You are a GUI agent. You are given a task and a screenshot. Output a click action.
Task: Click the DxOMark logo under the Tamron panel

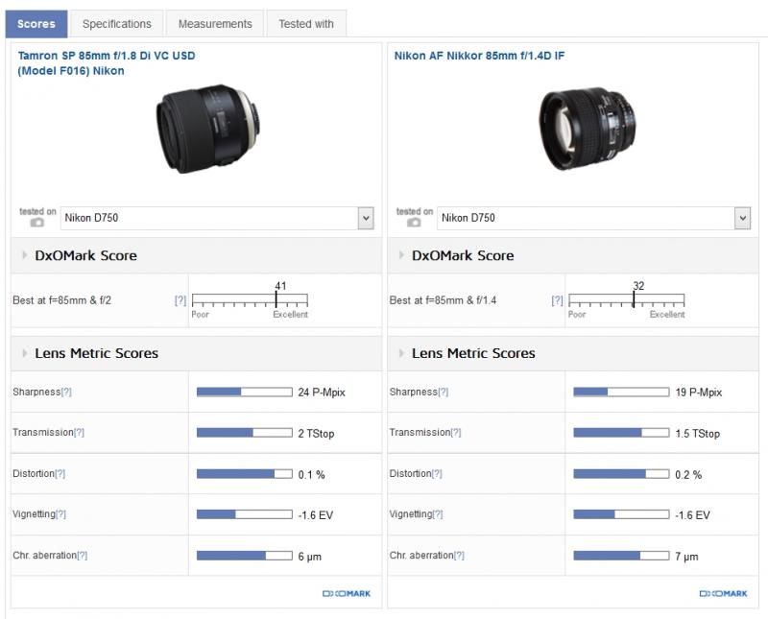(x=347, y=593)
